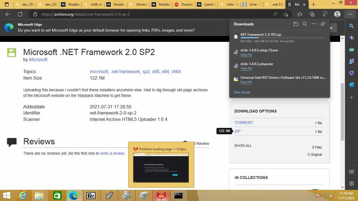The height and width of the screenshot is (201, 358).
Task: Open sidebar Tools briefcase icon
Action: pos(352,50)
